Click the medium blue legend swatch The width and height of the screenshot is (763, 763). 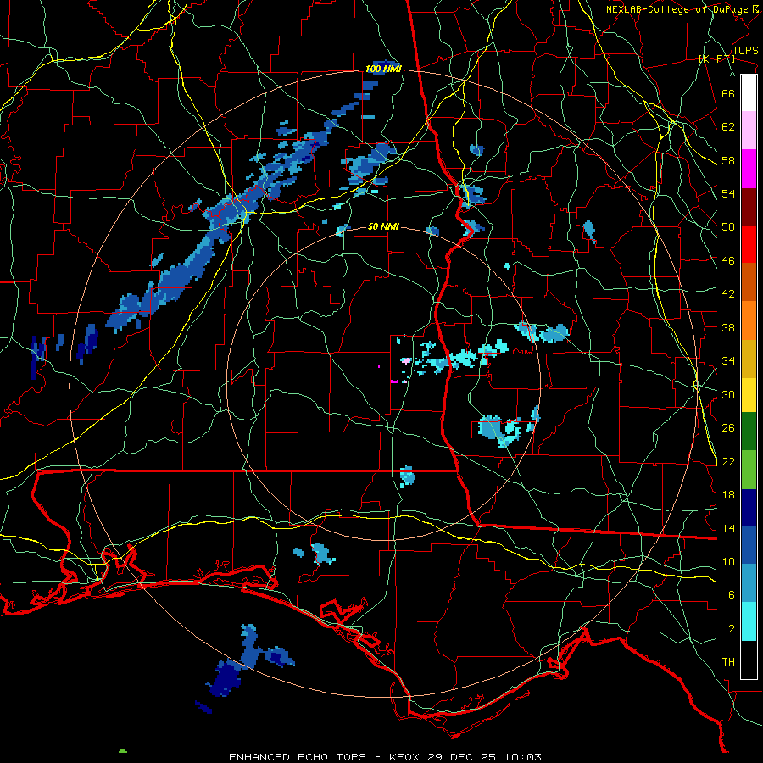coord(749,546)
